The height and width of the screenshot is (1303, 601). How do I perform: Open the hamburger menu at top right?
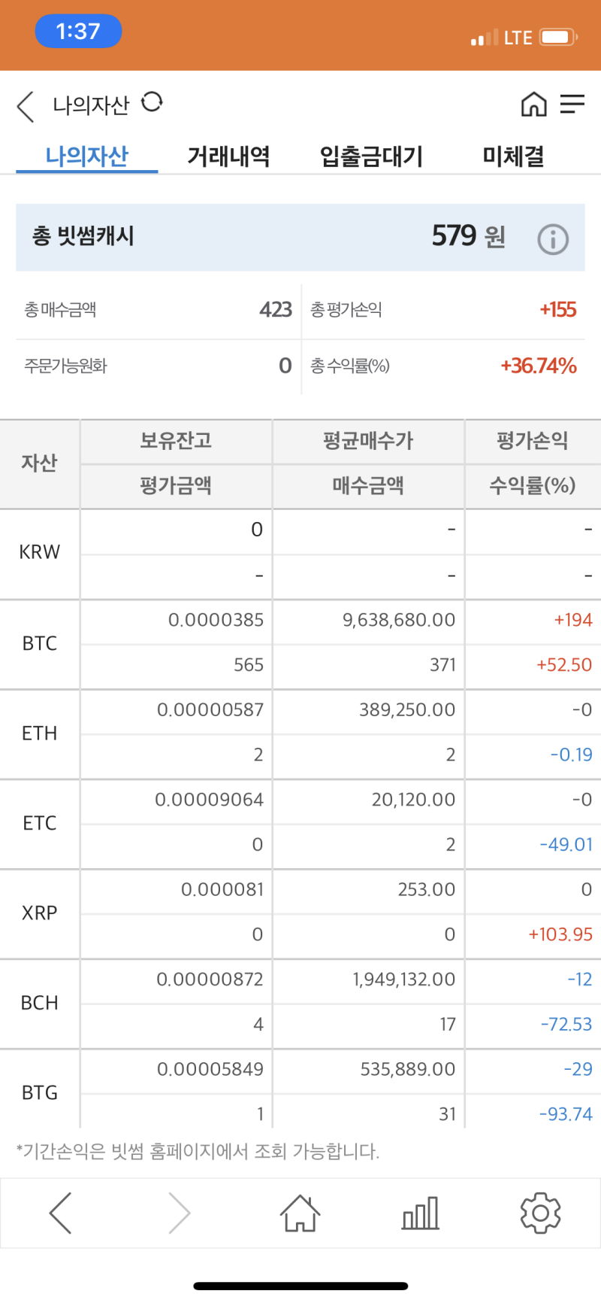[x=572, y=105]
